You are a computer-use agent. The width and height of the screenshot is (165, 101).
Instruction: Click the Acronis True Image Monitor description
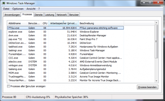point(94,77)
